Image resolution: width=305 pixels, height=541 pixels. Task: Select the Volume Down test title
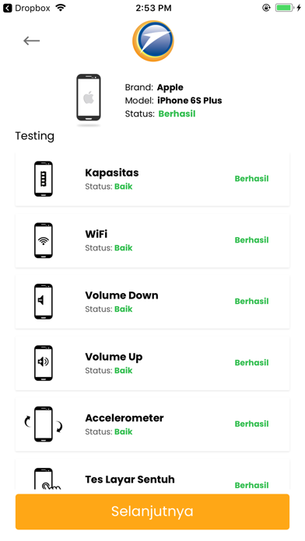pos(121,295)
